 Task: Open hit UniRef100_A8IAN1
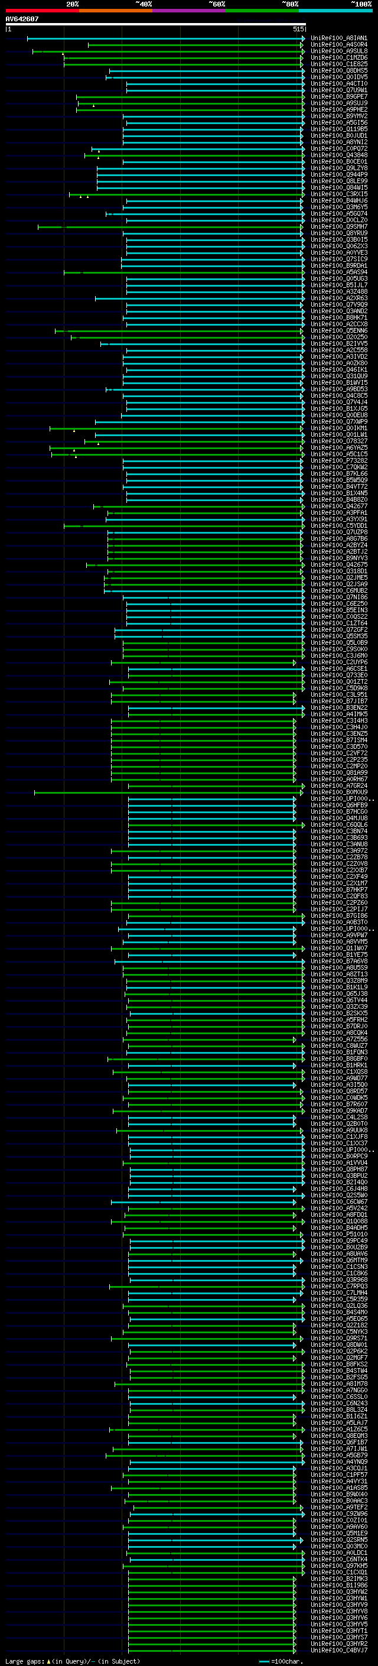click(x=338, y=38)
